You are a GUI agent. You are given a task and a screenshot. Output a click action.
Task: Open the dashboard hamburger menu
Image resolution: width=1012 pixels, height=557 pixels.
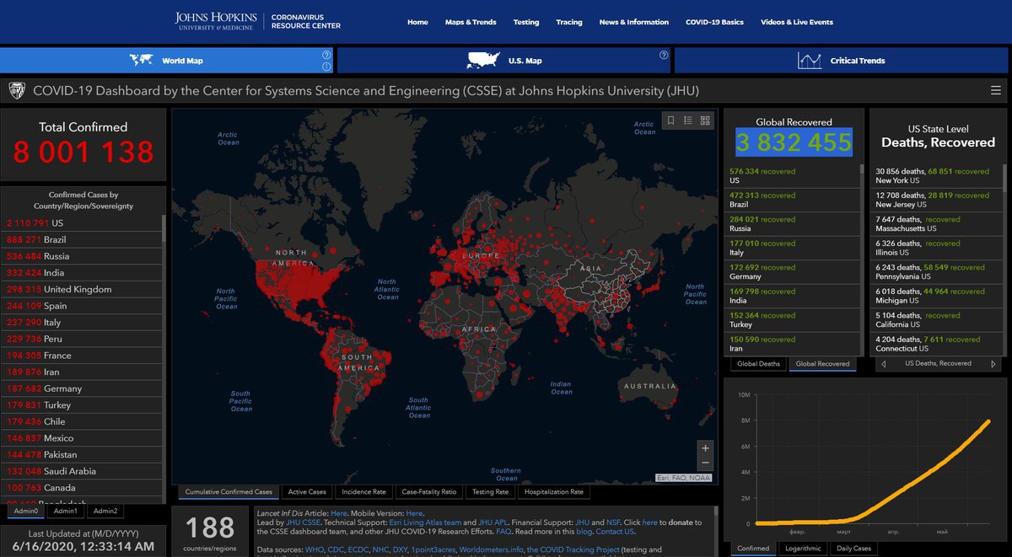coord(996,90)
